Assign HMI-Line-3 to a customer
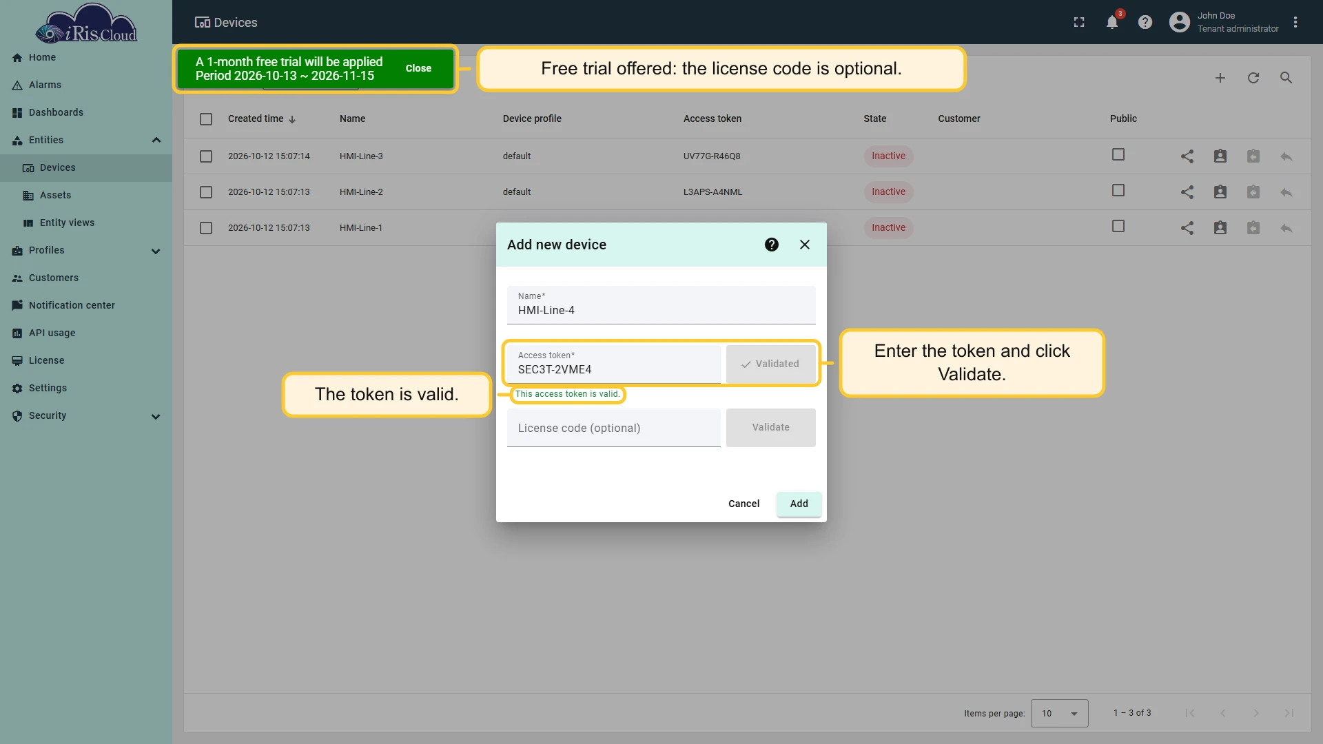Image resolution: width=1323 pixels, height=744 pixels. pos(1220,156)
